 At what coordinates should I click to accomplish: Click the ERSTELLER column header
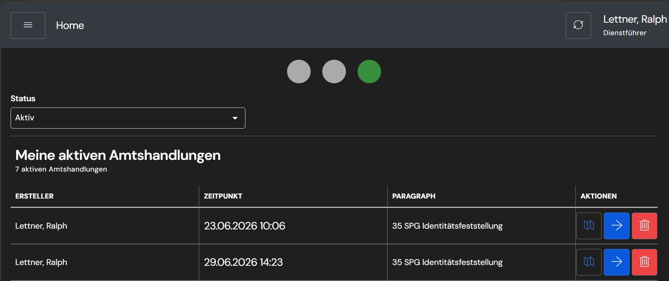(34, 196)
